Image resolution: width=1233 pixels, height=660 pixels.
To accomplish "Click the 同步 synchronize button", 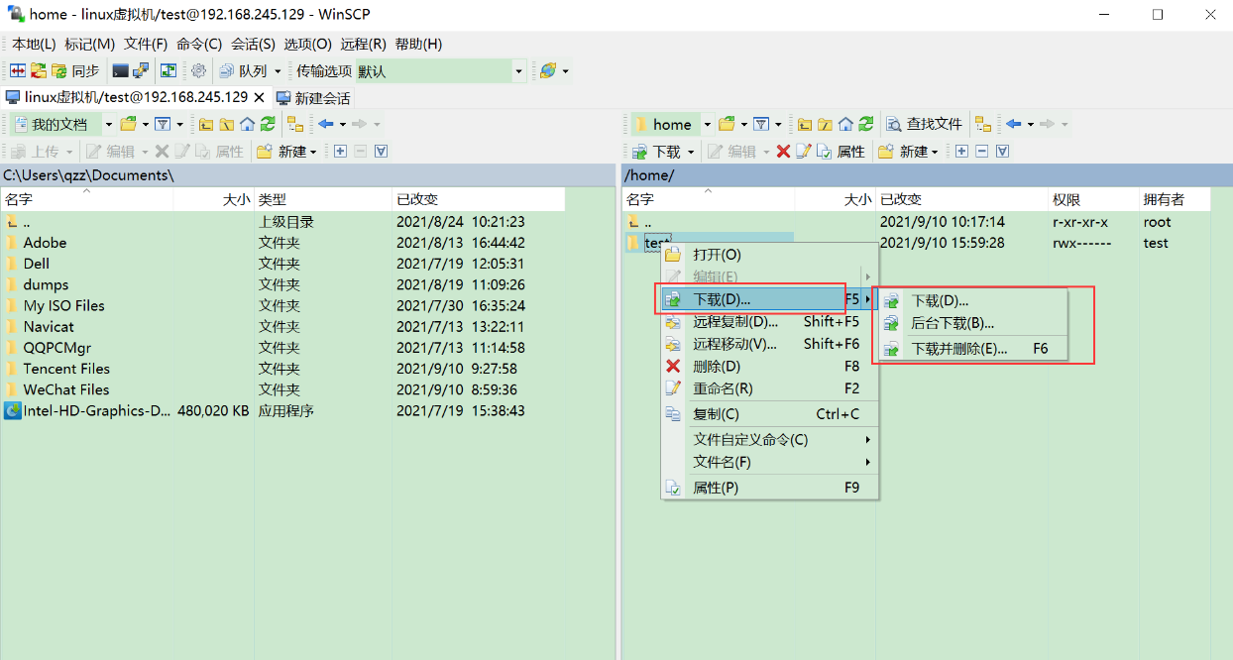I will coord(76,71).
